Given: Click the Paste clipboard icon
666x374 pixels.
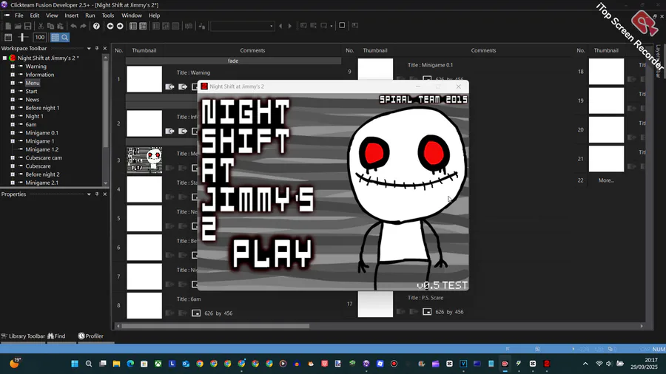Looking at the screenshot, I should pos(61,26).
